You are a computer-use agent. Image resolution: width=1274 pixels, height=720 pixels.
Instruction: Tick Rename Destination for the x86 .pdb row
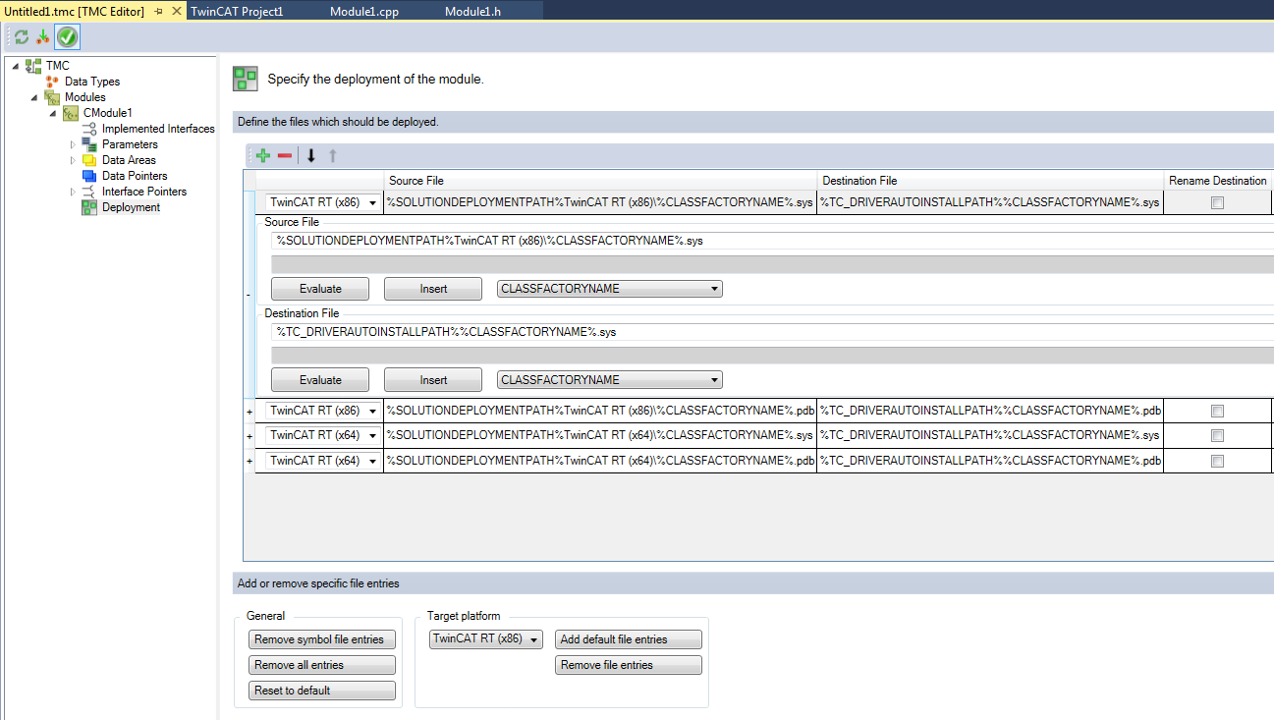pos(1217,411)
